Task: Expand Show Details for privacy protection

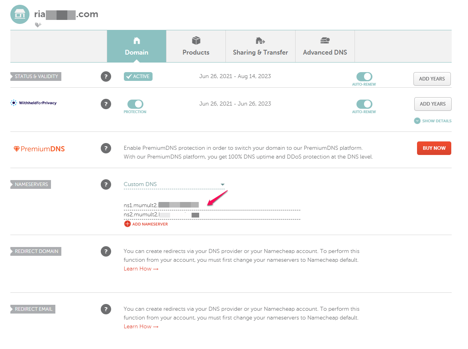Action: (x=433, y=121)
